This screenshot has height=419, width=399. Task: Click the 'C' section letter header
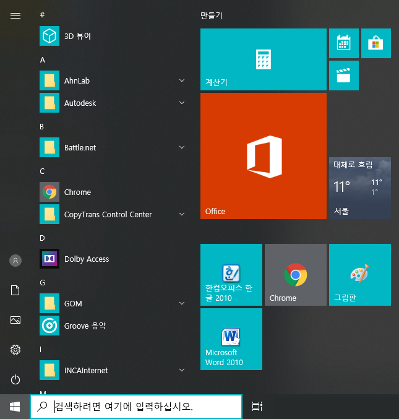click(42, 171)
